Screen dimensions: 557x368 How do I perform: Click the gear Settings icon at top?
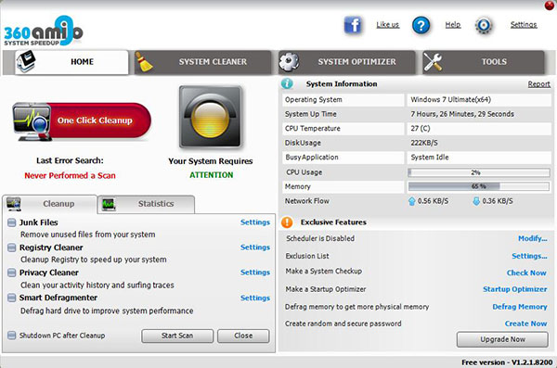tap(484, 25)
